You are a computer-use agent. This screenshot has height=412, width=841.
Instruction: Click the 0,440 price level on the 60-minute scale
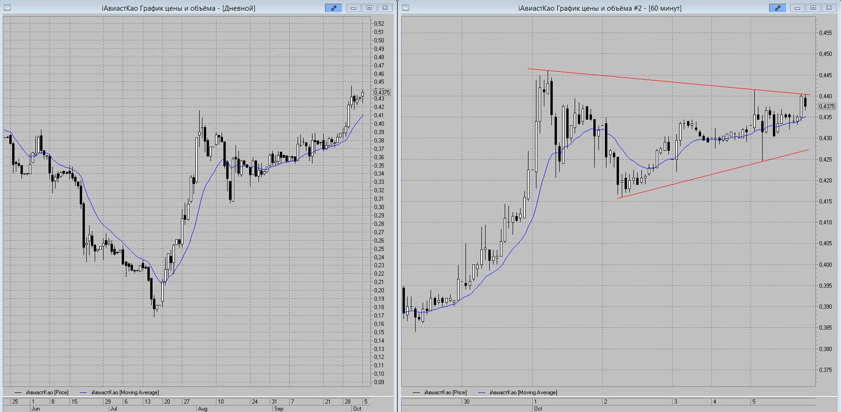pyautogui.click(x=826, y=96)
